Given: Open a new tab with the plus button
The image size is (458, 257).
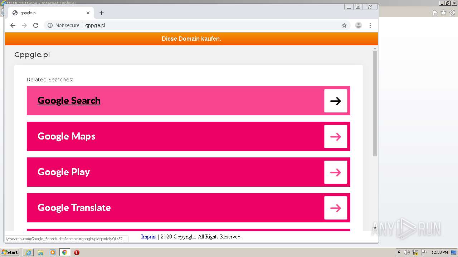Looking at the screenshot, I should tap(102, 13).
